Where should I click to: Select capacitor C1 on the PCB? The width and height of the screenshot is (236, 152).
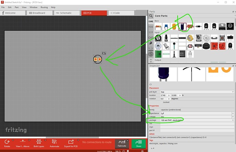pos(97,59)
